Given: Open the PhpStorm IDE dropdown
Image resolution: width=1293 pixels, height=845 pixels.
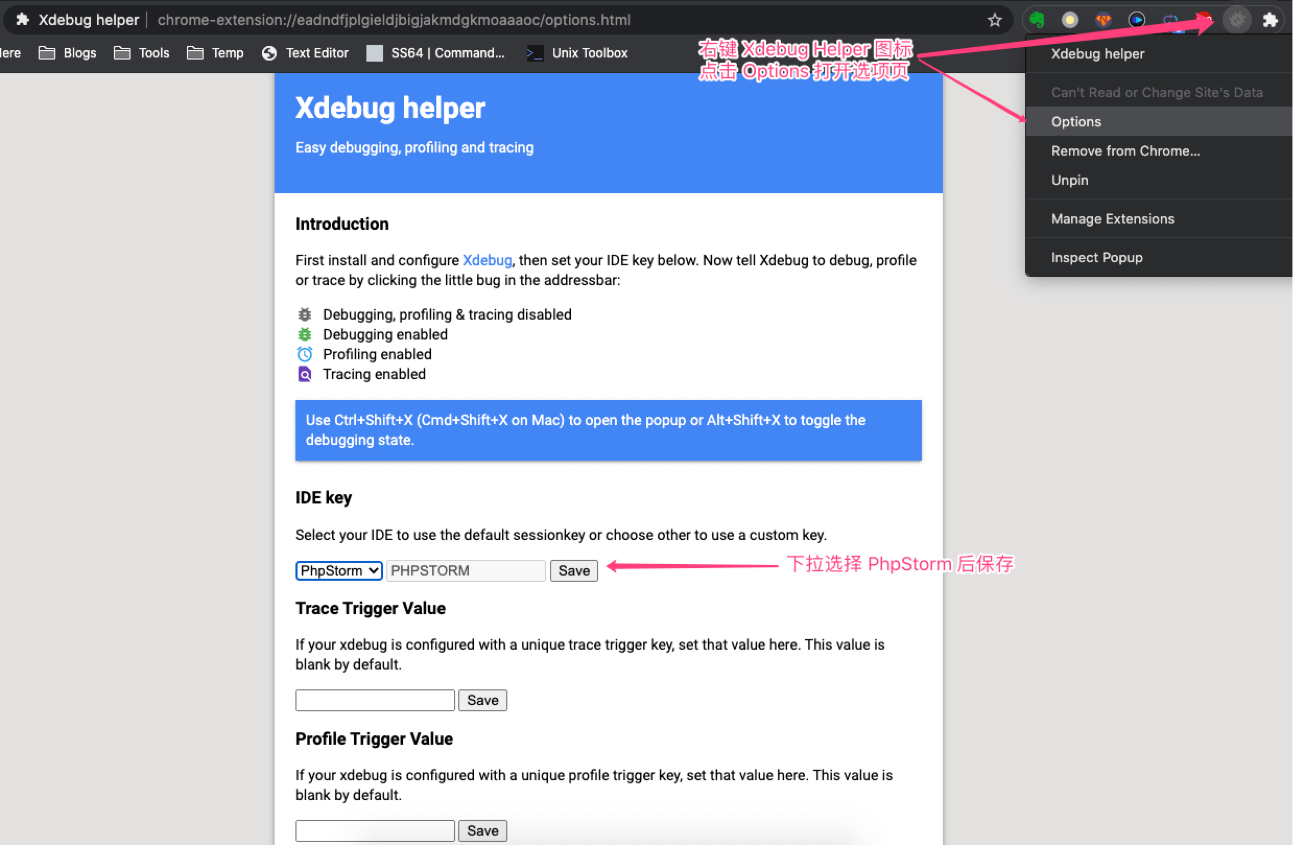Looking at the screenshot, I should click(339, 571).
